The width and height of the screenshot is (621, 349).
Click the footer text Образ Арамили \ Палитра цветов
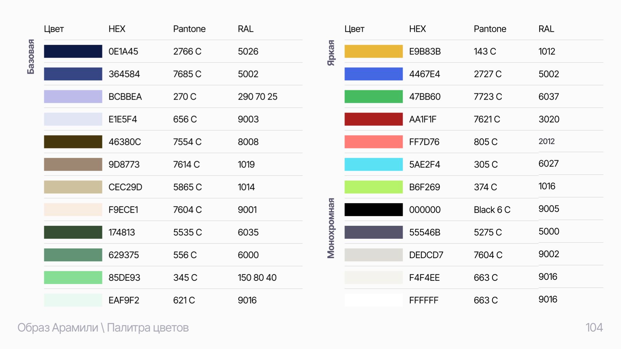(103, 328)
